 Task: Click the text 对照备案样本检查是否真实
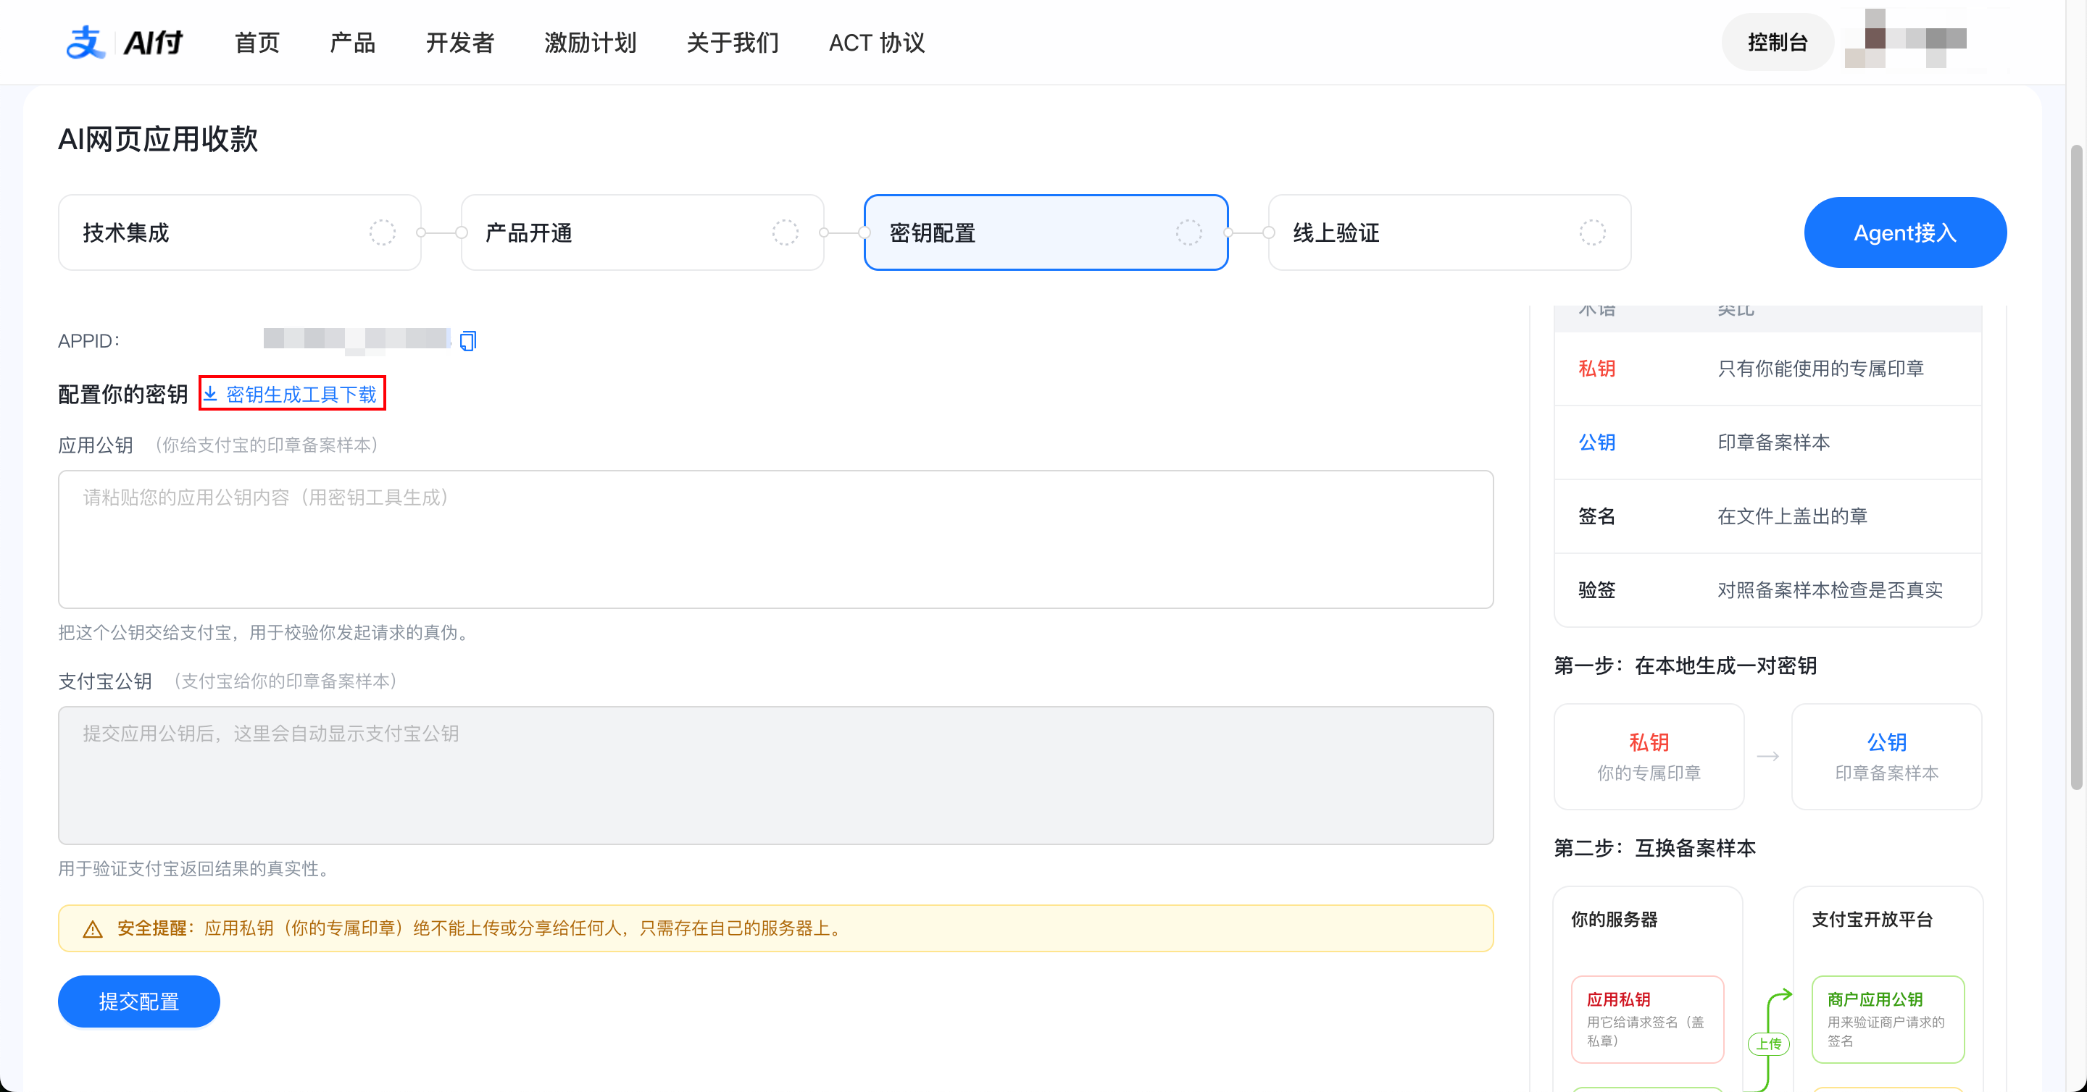1830,590
